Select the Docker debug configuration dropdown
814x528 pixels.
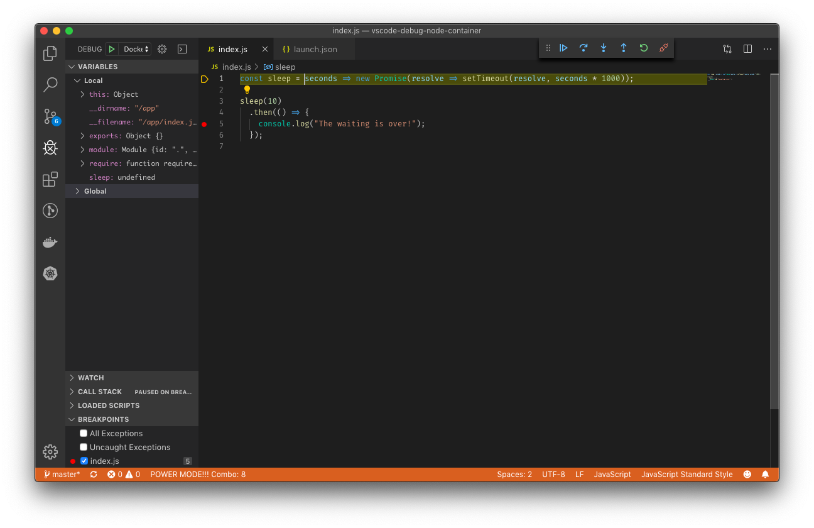pyautogui.click(x=136, y=49)
